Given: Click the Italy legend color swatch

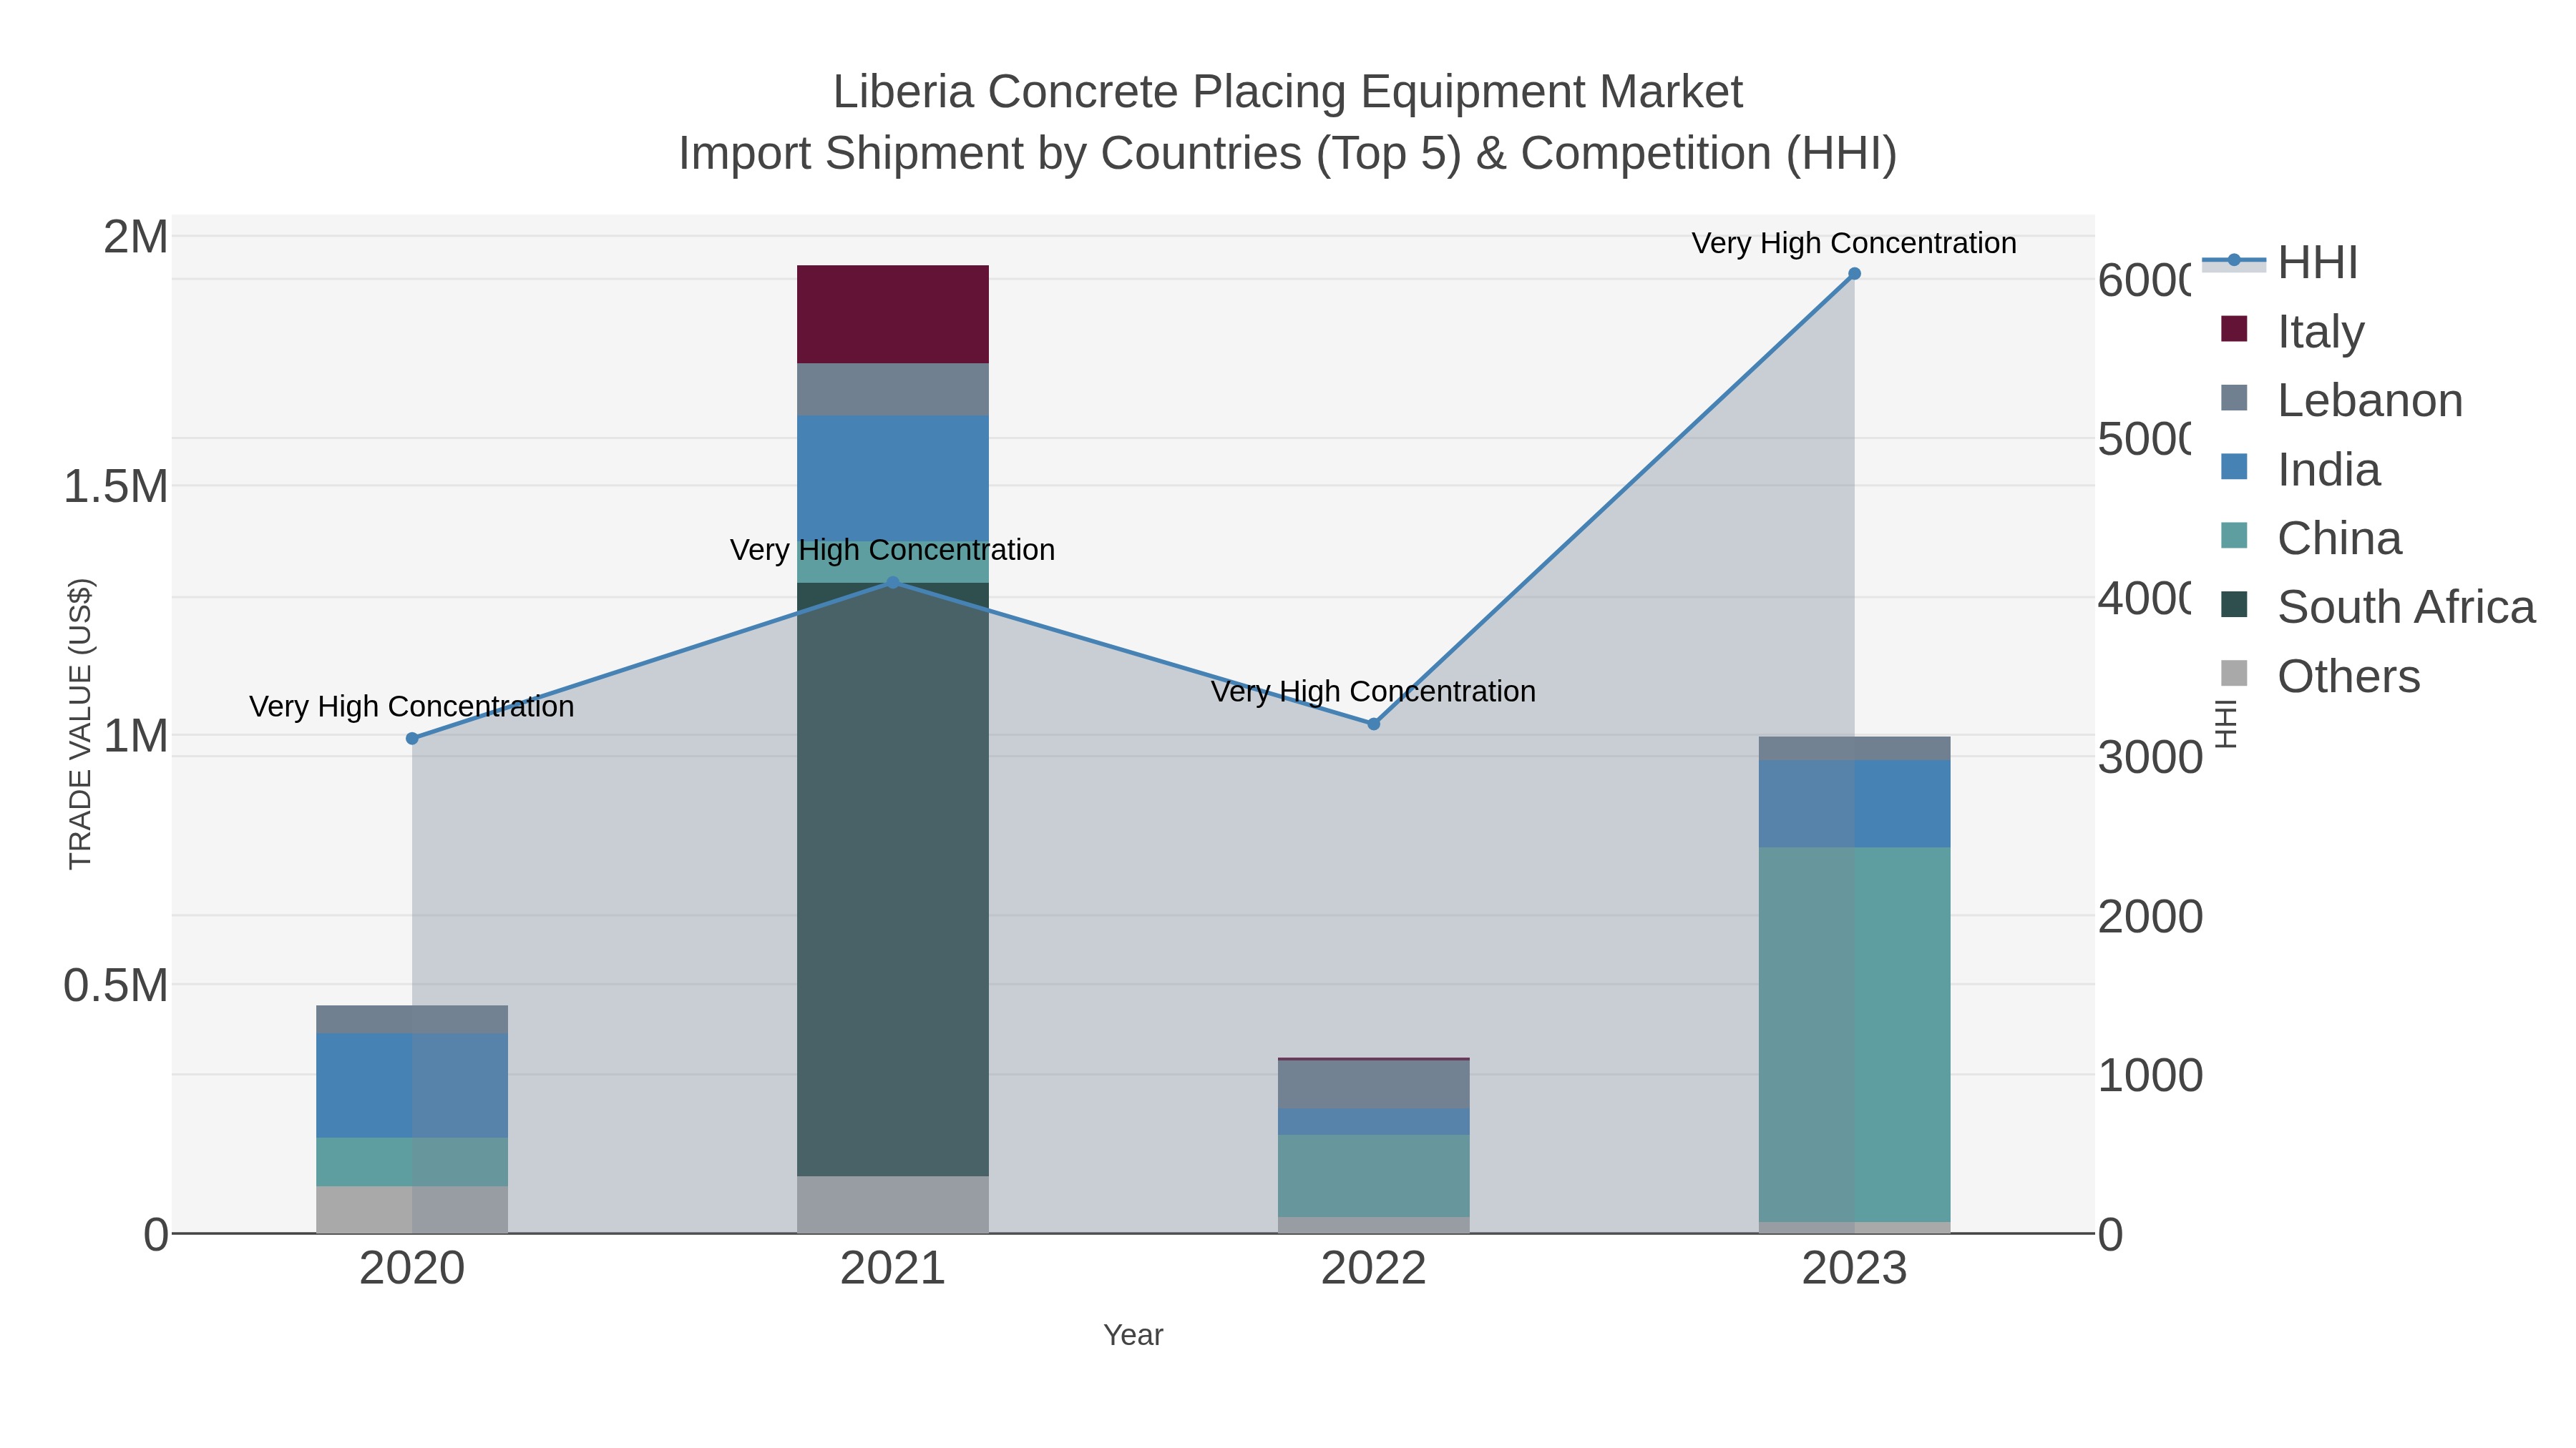Looking at the screenshot, I should coord(2234,329).
